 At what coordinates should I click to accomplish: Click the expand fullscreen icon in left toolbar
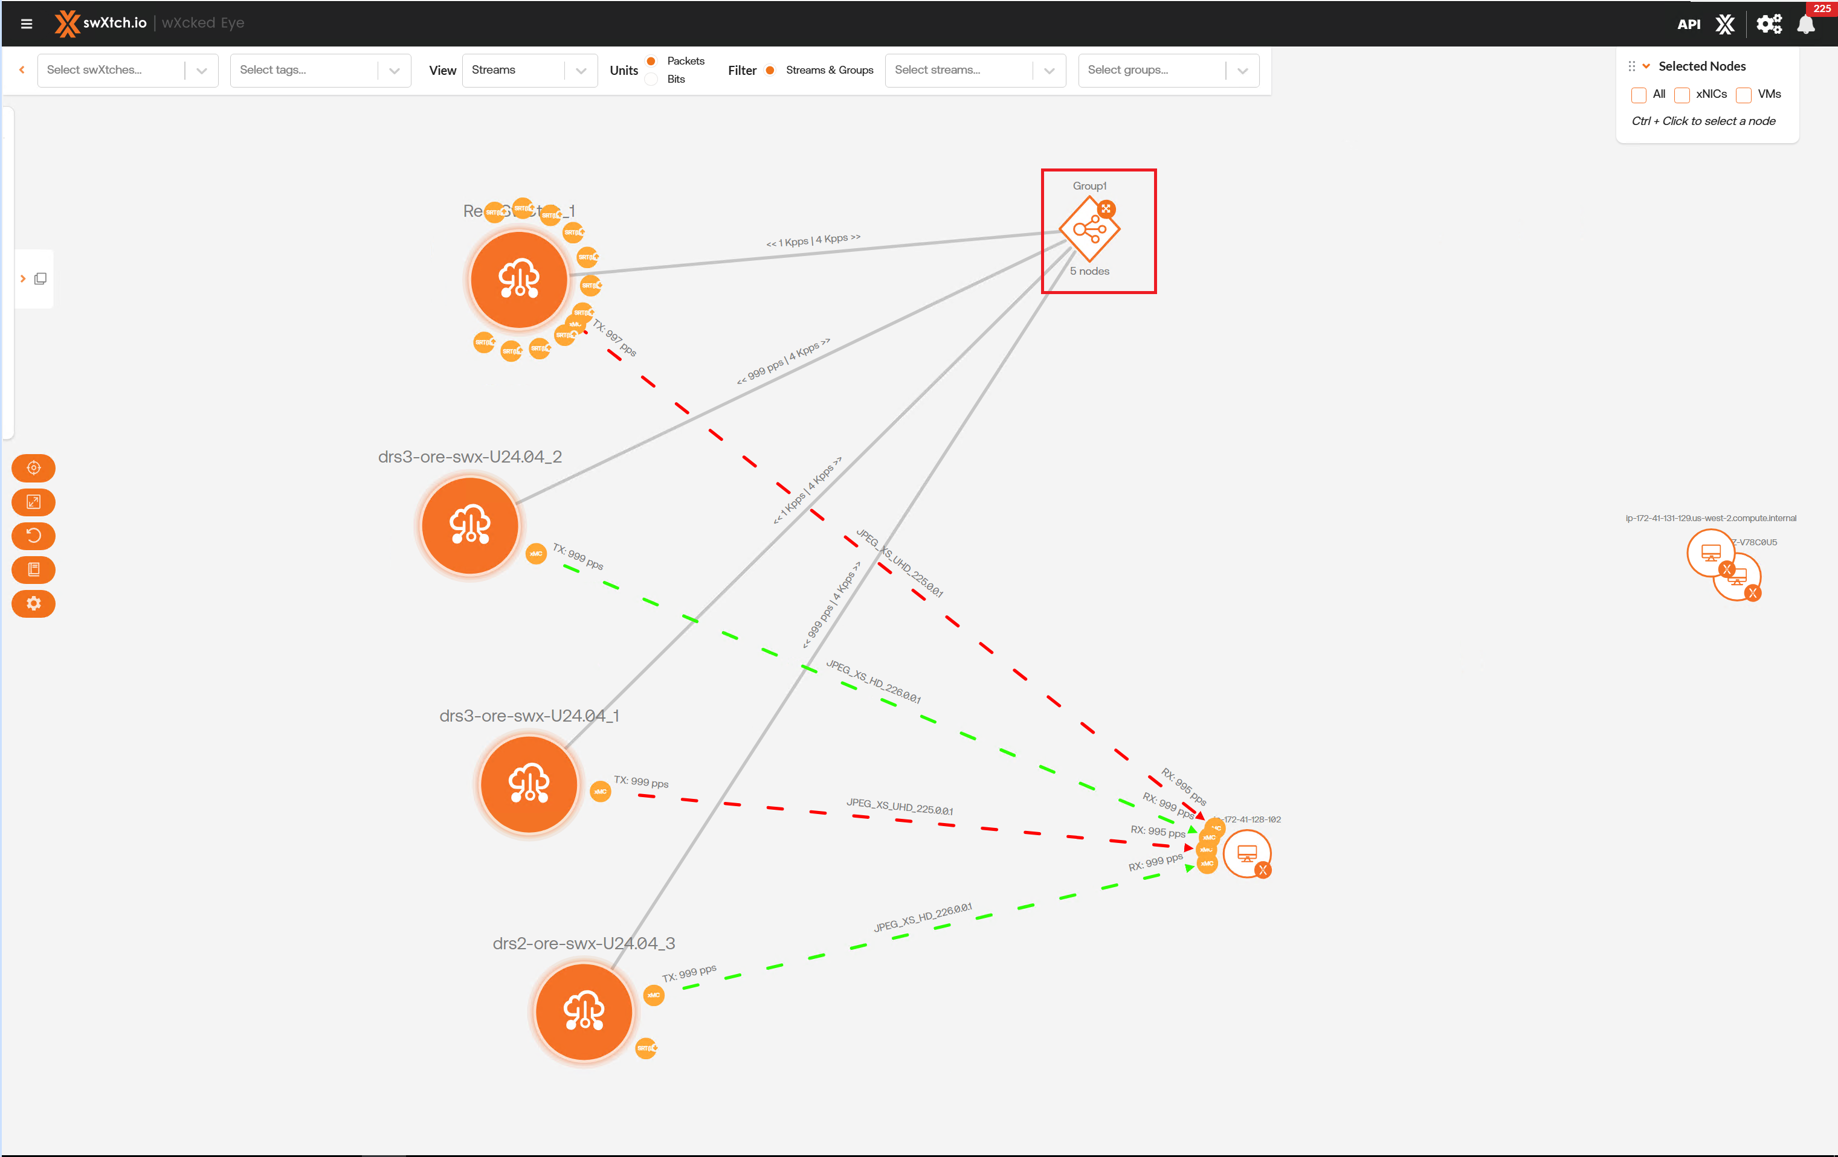click(x=34, y=502)
